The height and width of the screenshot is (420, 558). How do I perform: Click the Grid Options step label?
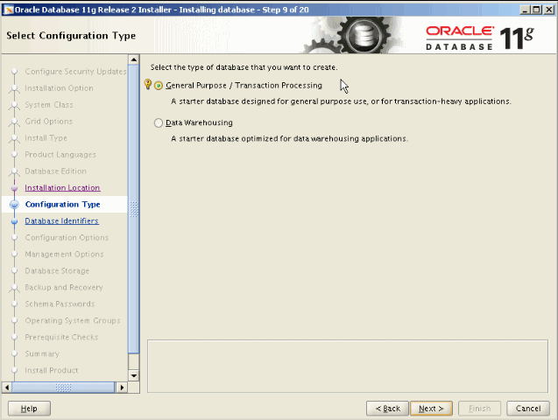[x=49, y=121]
